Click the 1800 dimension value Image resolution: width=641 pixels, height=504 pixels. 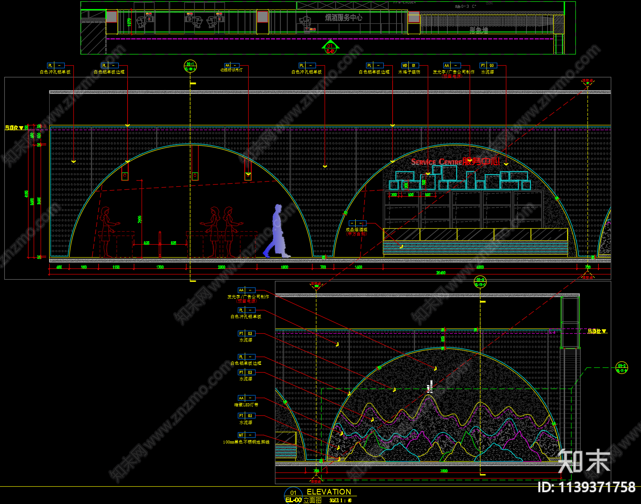pyautogui.click(x=284, y=268)
